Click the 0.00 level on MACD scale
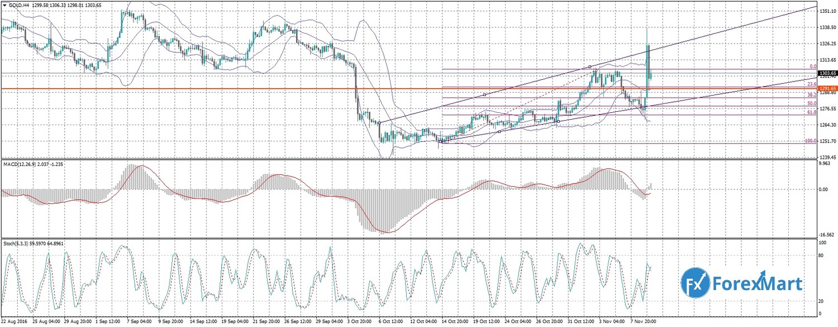The height and width of the screenshot is (327, 838). [823, 189]
